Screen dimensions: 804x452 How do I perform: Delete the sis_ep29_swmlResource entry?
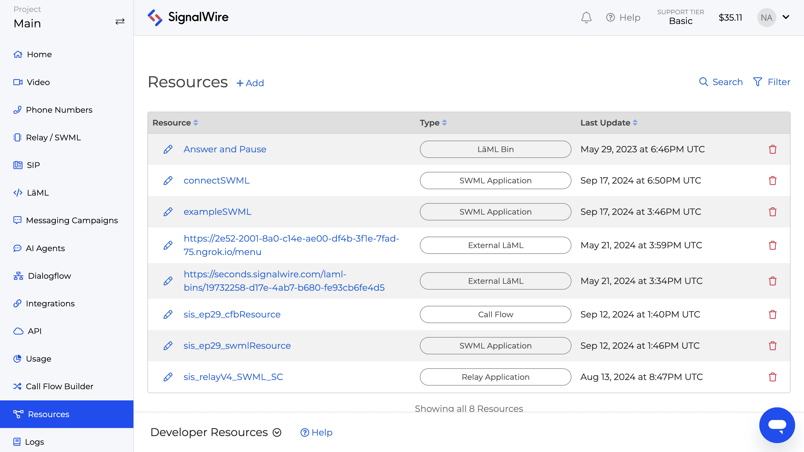(772, 346)
